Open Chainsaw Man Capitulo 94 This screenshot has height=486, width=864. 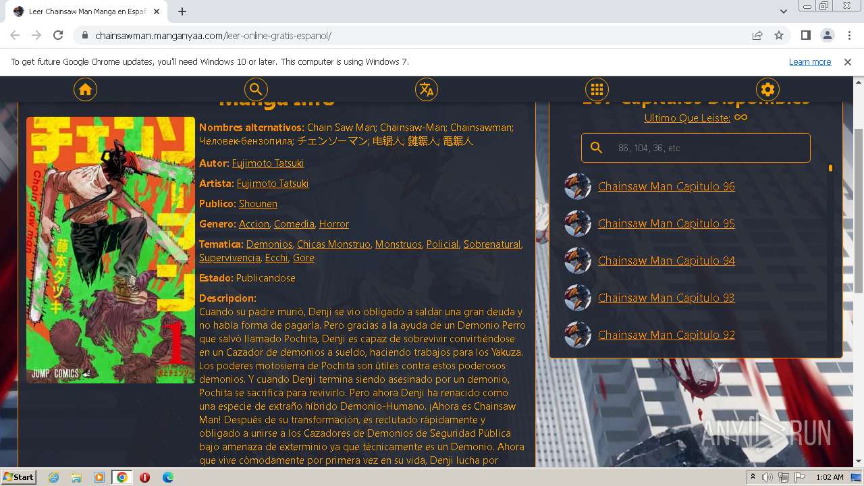click(666, 261)
